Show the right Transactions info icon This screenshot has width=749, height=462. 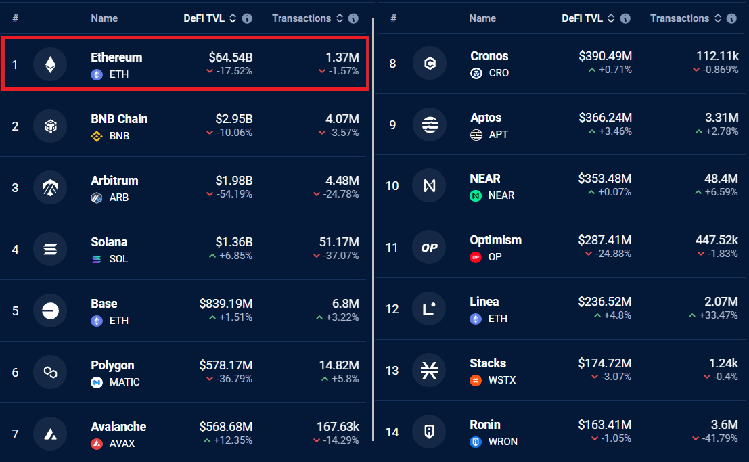pyautogui.click(x=731, y=18)
